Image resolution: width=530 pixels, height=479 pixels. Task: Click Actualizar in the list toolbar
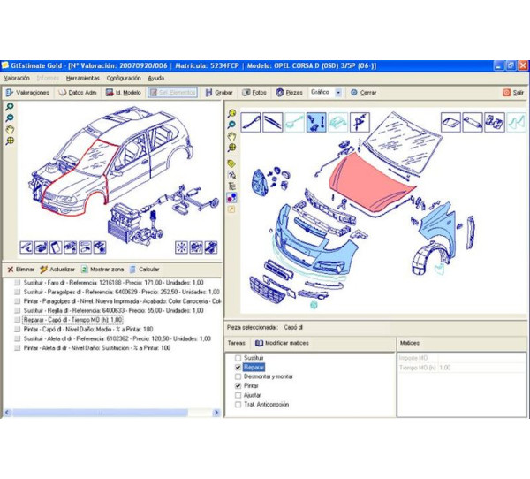(57, 269)
